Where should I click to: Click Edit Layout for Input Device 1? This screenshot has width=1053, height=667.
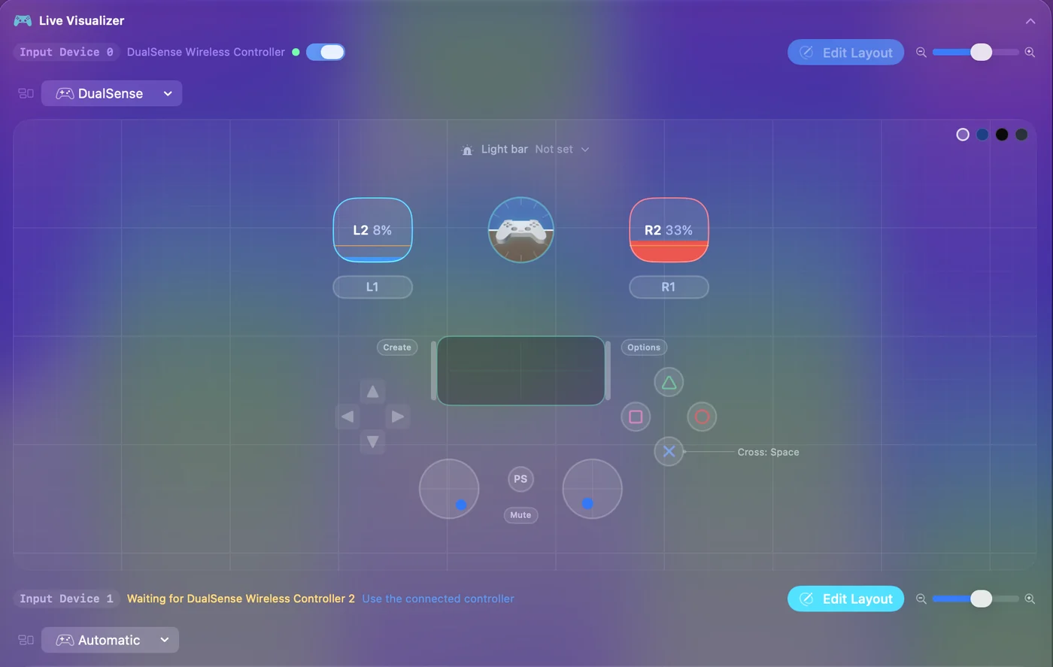click(845, 599)
